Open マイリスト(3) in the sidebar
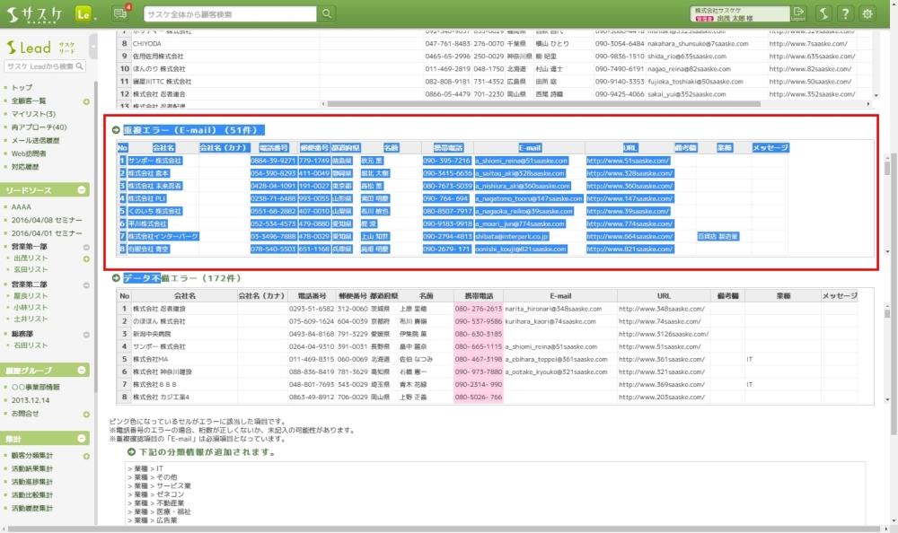898x533 pixels. [32, 114]
